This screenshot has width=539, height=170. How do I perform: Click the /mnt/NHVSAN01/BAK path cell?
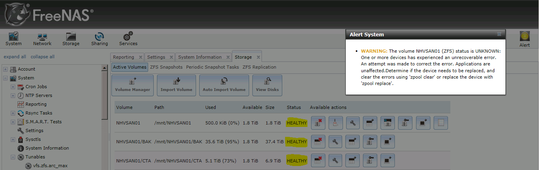pos(178,142)
